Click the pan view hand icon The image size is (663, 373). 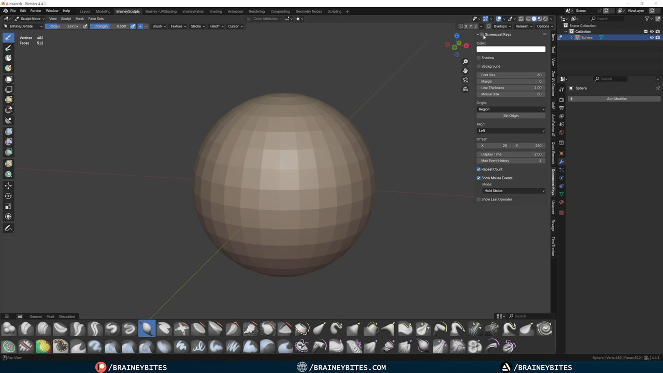click(465, 70)
